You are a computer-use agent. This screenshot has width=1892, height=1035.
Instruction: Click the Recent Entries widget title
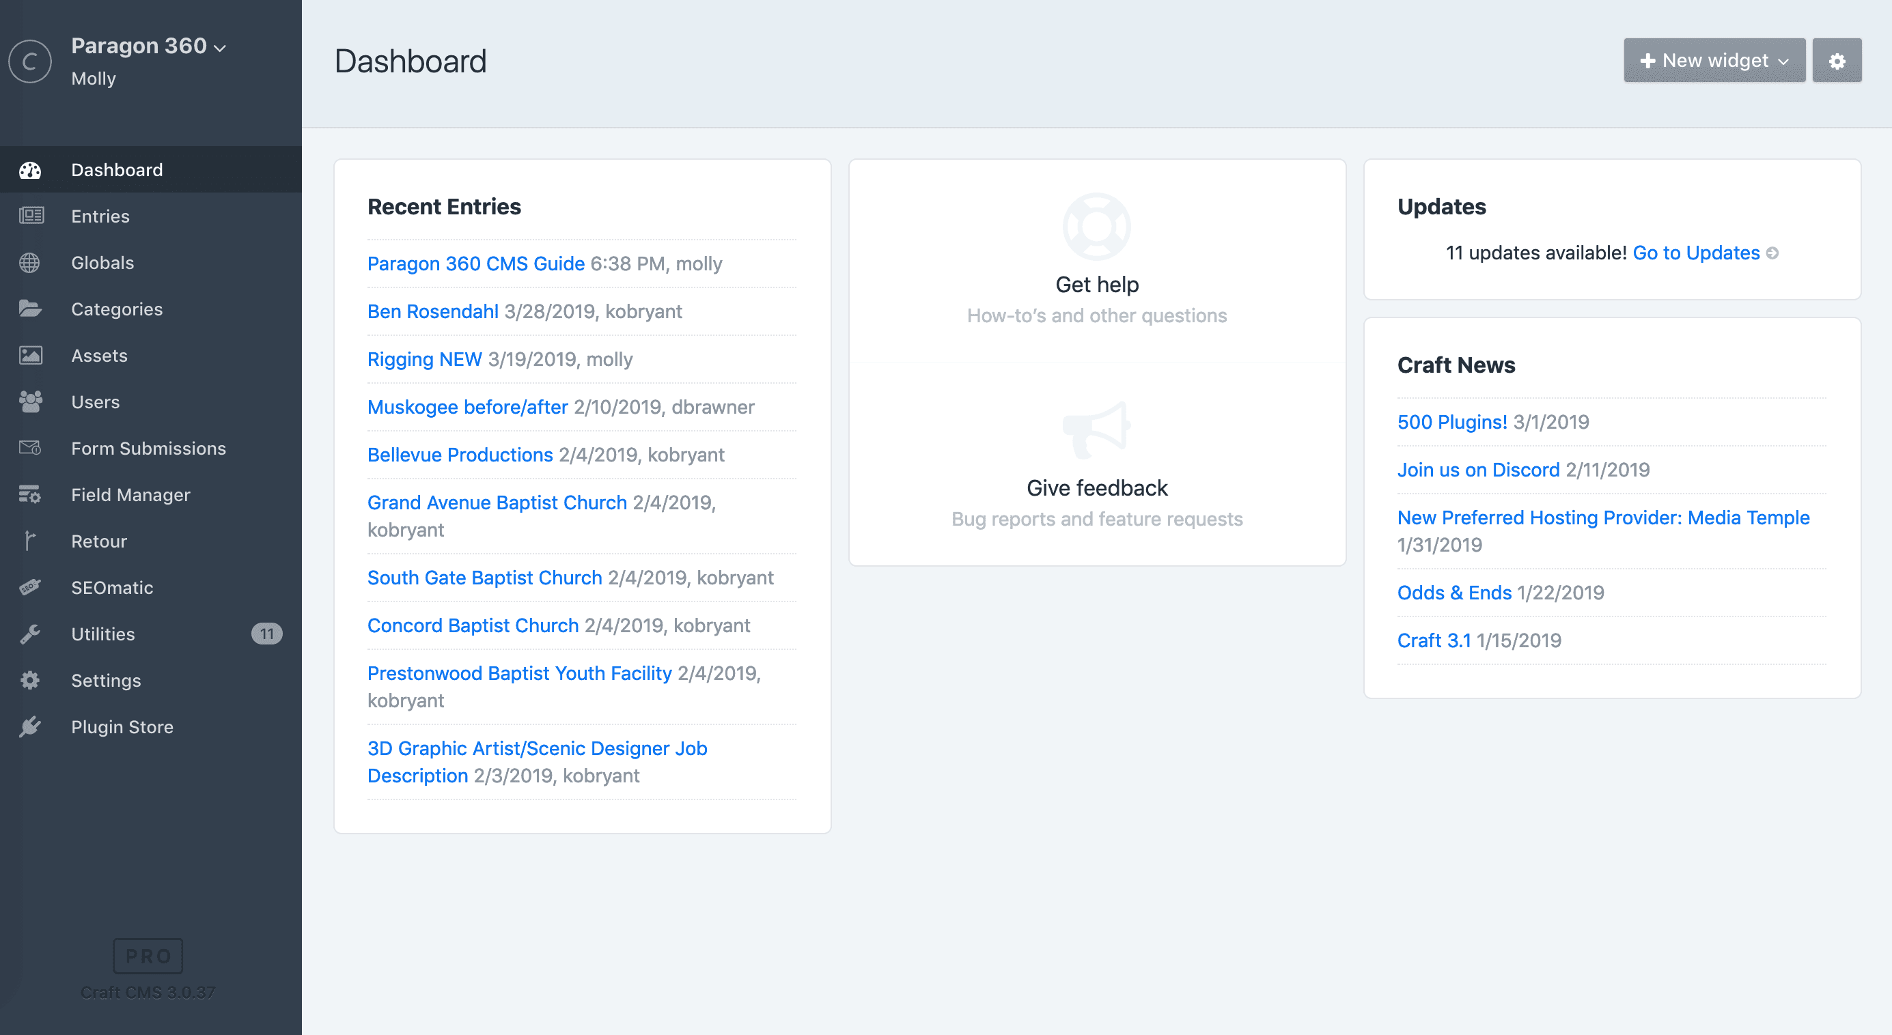[x=443, y=206]
